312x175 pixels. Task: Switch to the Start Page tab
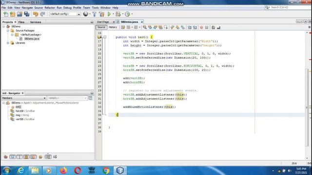(103, 22)
